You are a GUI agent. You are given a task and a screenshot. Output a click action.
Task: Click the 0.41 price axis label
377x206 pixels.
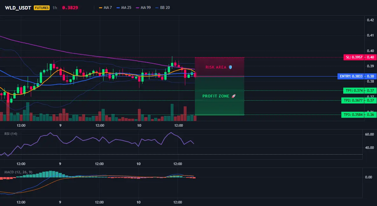(370, 35)
